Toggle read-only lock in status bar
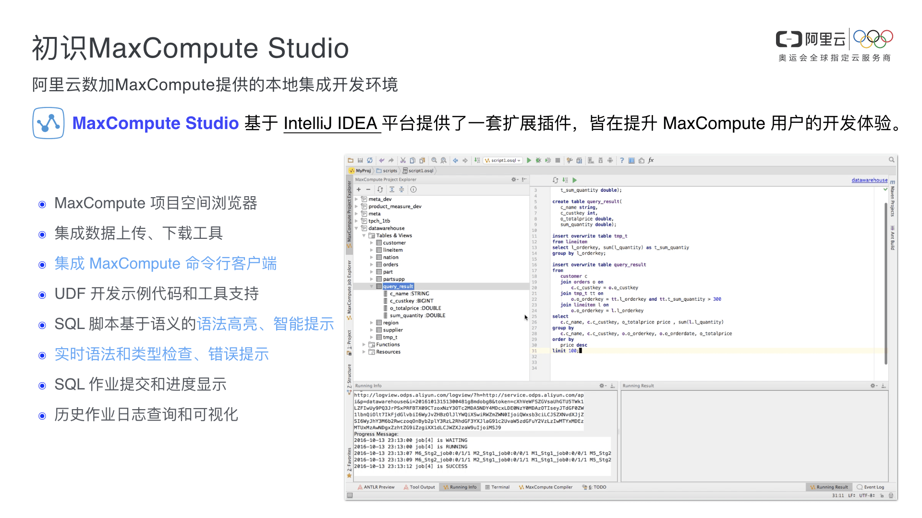This screenshot has height=518, width=922. click(x=882, y=495)
